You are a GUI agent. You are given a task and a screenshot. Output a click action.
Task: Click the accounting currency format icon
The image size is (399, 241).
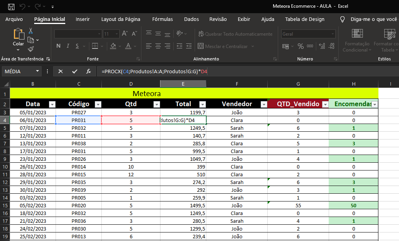286,46
